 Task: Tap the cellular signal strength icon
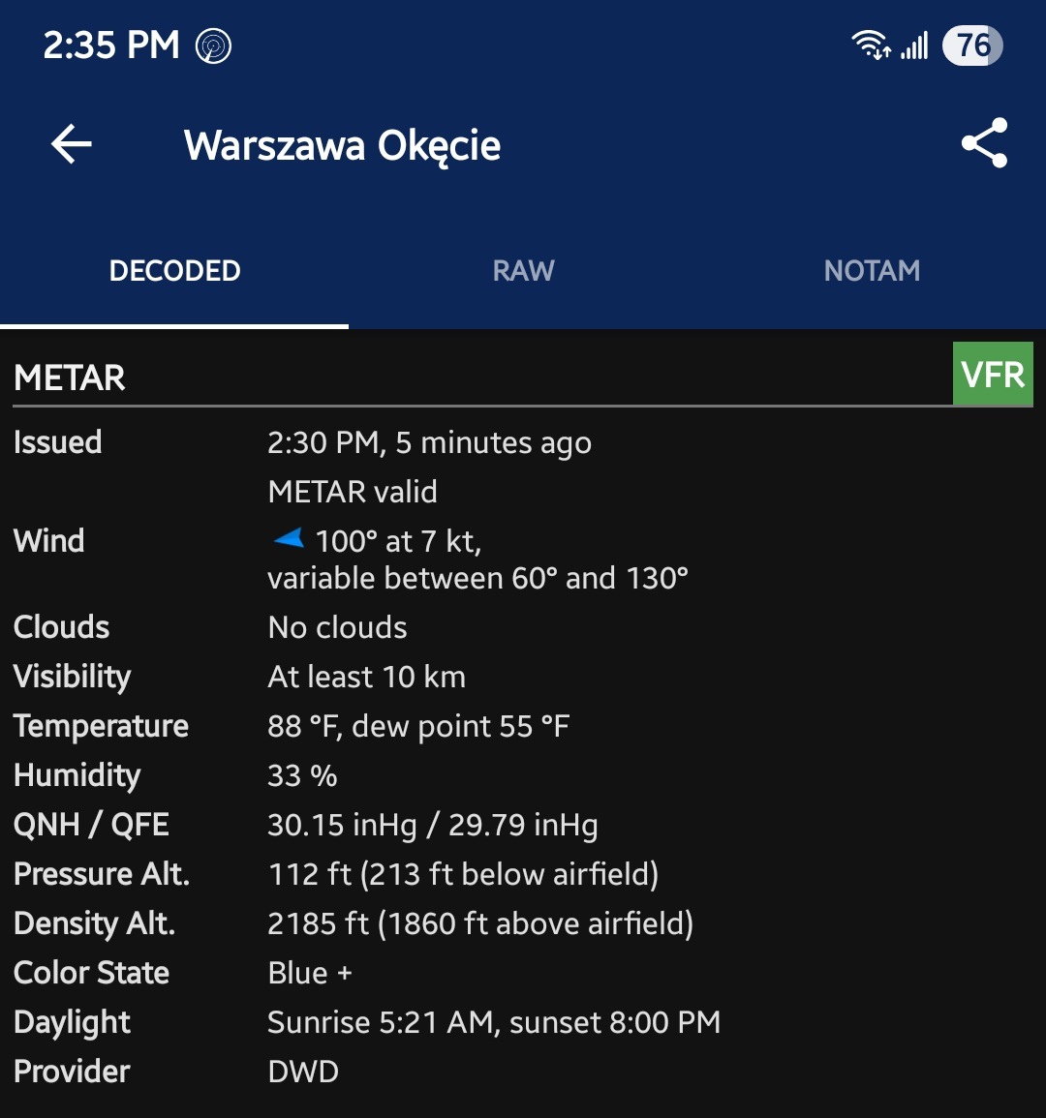(x=914, y=45)
